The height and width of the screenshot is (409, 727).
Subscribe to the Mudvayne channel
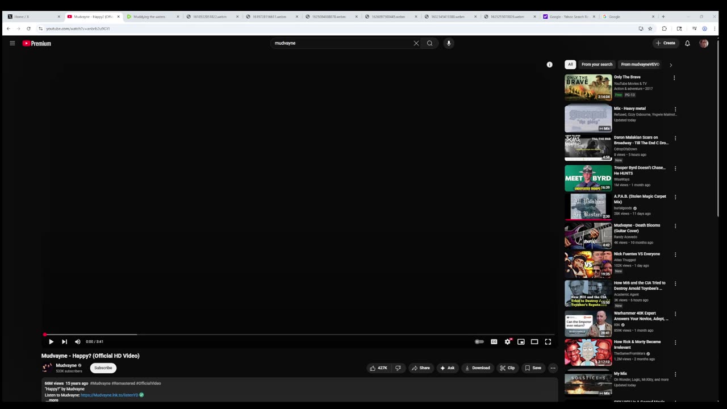click(103, 368)
